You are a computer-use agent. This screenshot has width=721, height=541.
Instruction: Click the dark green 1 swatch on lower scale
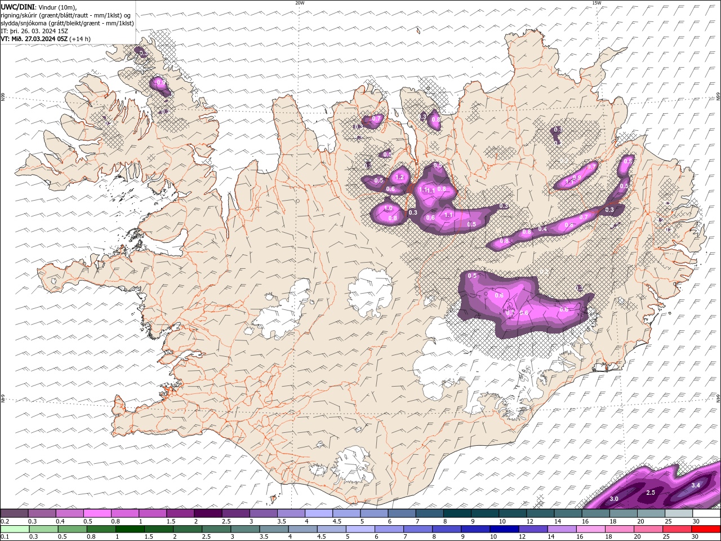[x=130, y=529]
